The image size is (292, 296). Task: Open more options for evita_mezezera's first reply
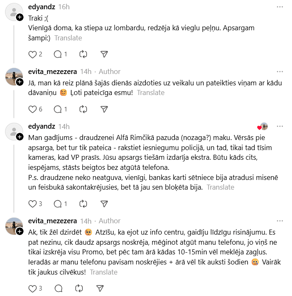[280, 71]
